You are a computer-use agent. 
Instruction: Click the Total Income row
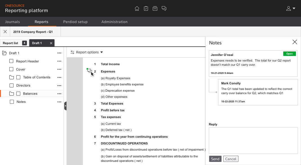(x=110, y=64)
